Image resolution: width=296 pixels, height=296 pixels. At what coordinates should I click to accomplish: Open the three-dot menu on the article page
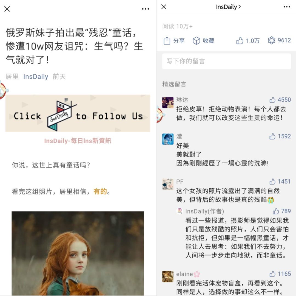pyautogui.click(x=145, y=9)
